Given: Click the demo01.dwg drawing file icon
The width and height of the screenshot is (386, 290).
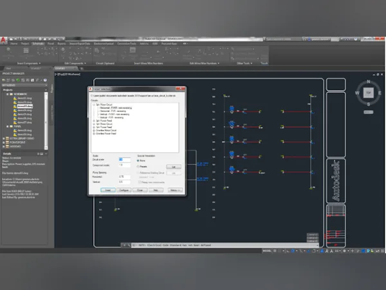Looking at the screenshot, I should tap(15, 98).
